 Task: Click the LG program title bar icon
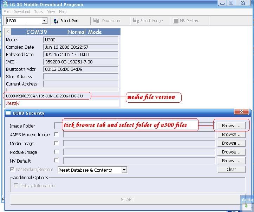[5, 4]
